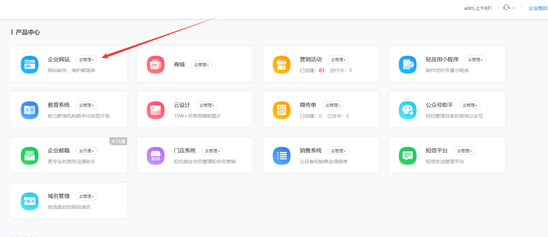Click the 企业网站 blue browser icon

(x=30, y=65)
